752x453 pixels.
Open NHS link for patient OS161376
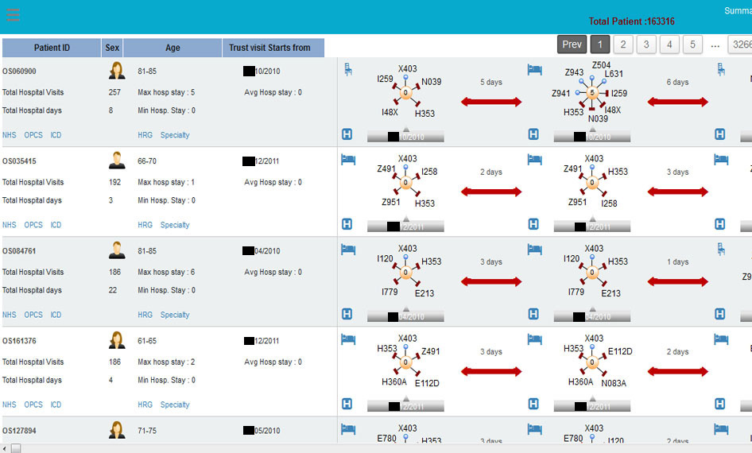tap(9, 405)
